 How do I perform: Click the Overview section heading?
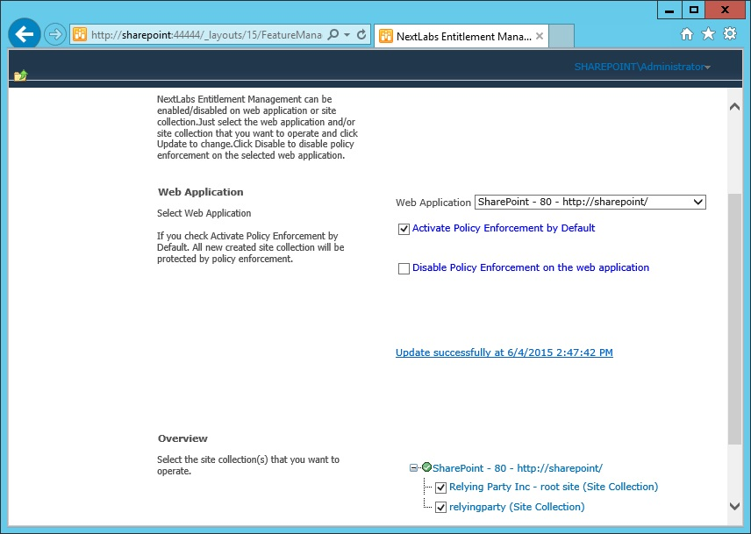(182, 438)
